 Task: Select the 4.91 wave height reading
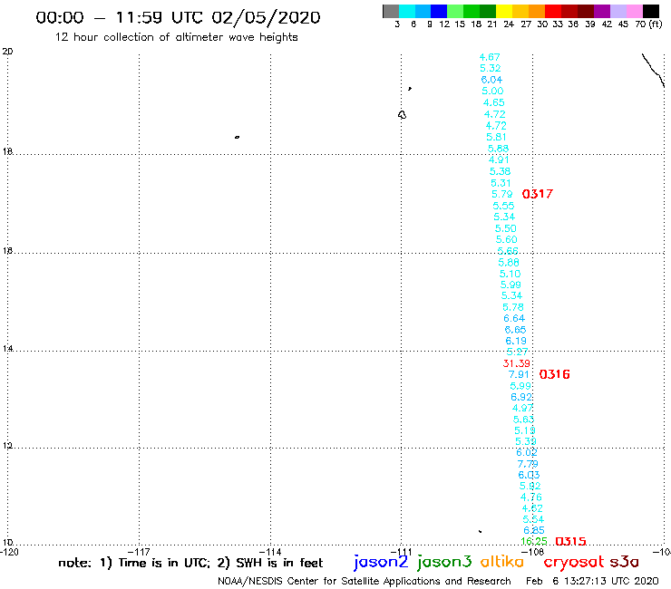coord(499,159)
